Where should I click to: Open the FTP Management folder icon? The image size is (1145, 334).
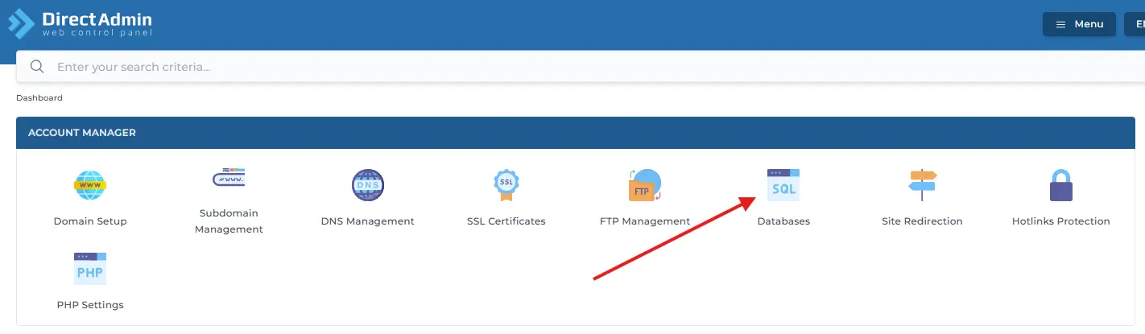(x=645, y=186)
